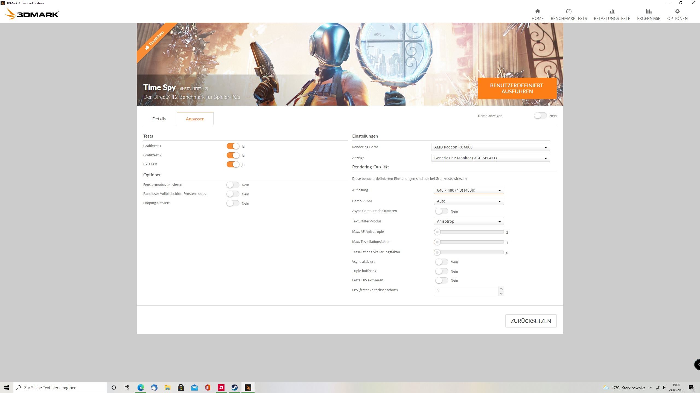Click the Windows search box
Screen dimensions: 700x393
point(60,388)
